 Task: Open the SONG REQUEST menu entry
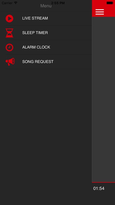[49, 62]
